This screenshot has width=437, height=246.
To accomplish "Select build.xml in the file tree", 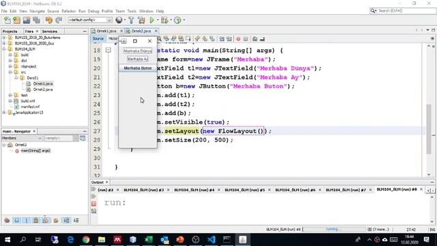I will pos(28,101).
